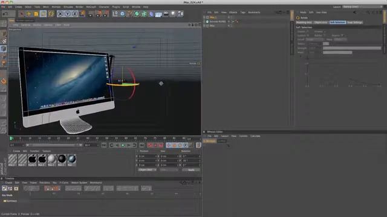Open the Render Settings clapboard icon
This screenshot has width=387, height=217.
[105, 14]
